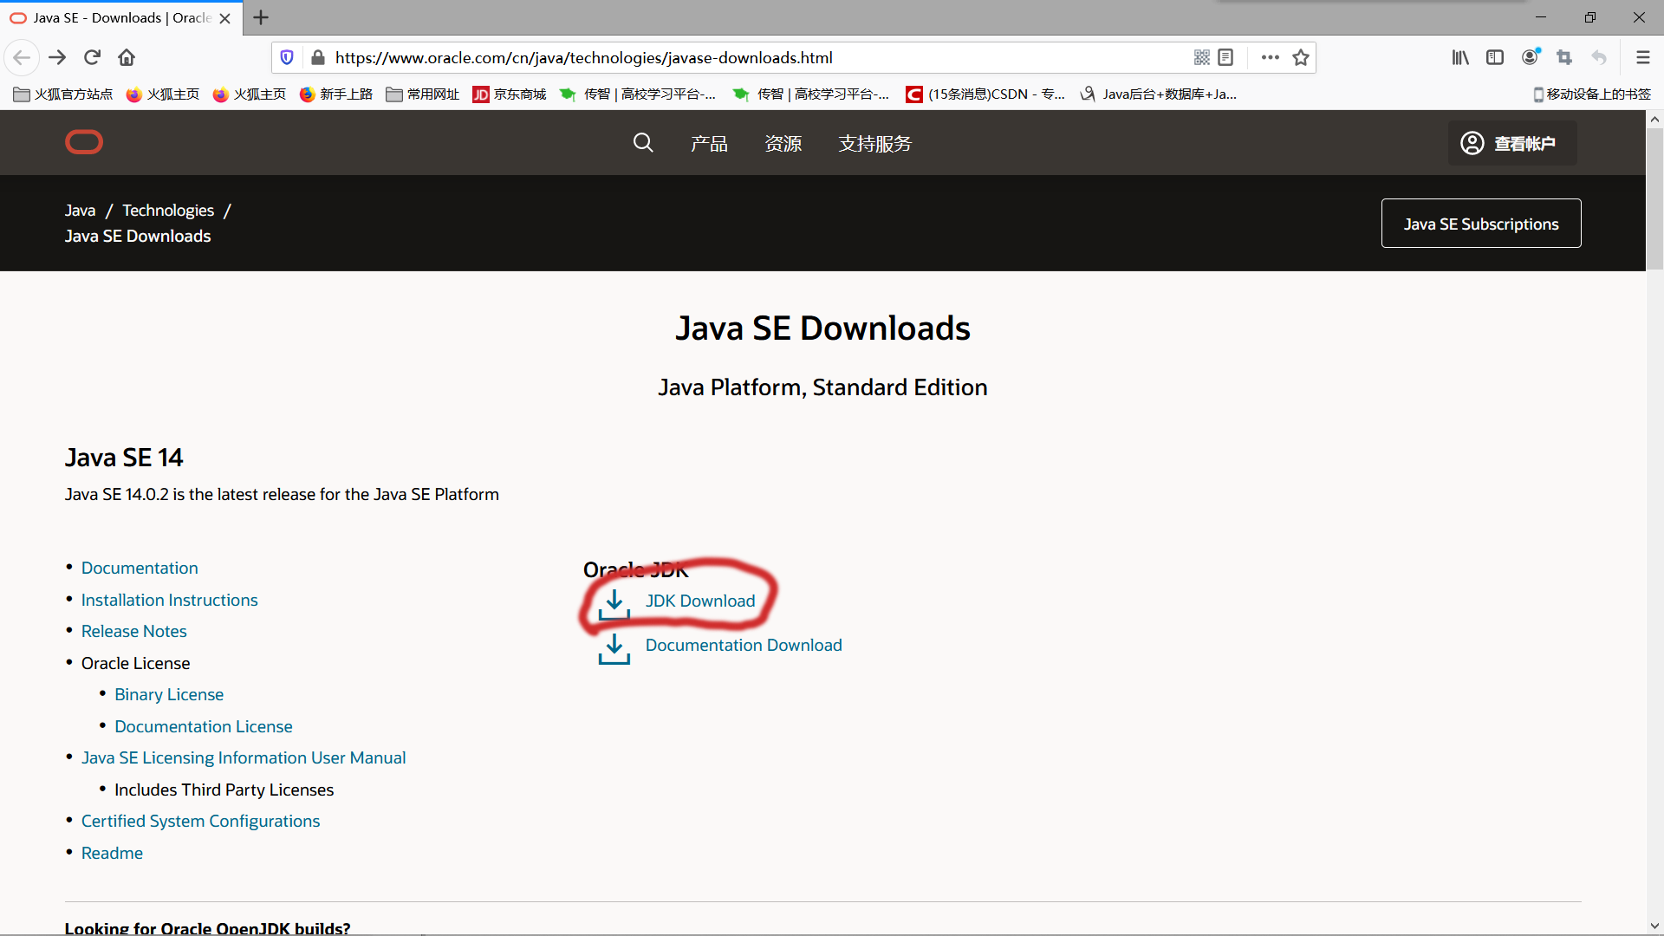This screenshot has height=936, width=1664.
Task: Click the account profile icon in toolbar
Action: click(1530, 57)
